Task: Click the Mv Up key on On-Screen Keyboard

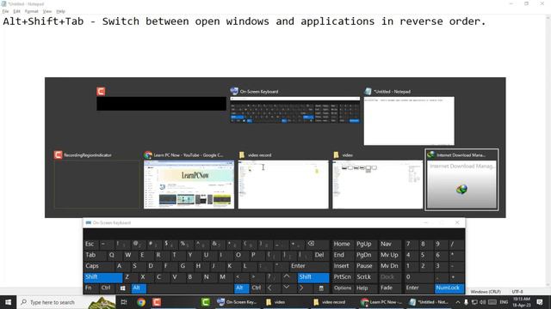Action: (389, 255)
